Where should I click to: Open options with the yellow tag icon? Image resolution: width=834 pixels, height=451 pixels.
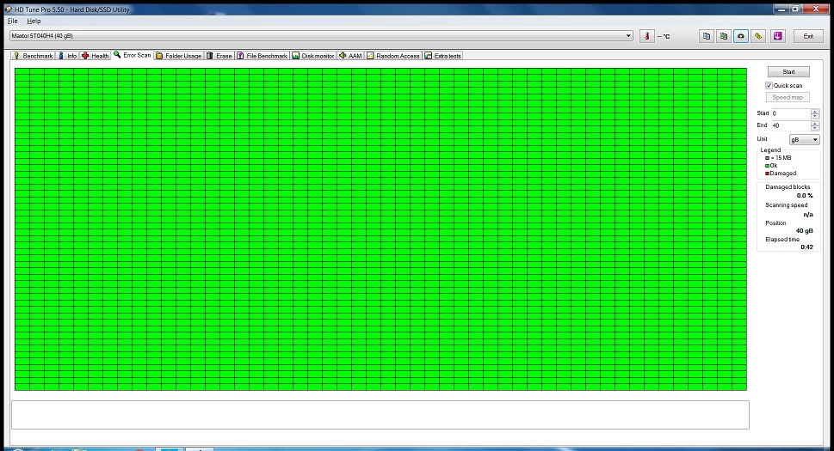(758, 36)
